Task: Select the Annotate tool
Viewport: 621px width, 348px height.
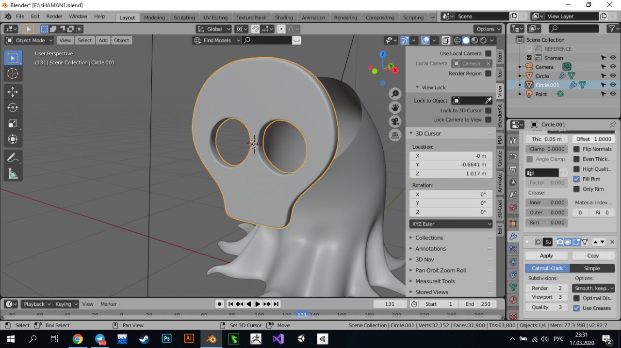Action: [13, 157]
